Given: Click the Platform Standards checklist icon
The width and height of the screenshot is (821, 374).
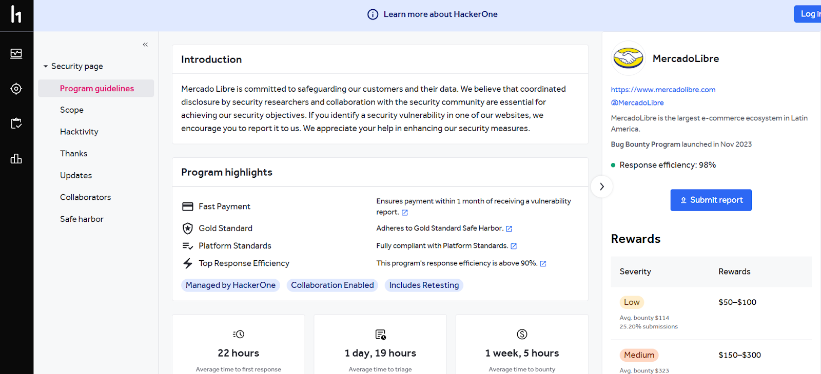Looking at the screenshot, I should (188, 246).
